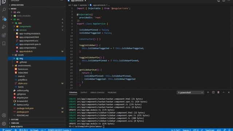Select the app.service.ts editor tab
Image resolution: width=233 pixels, height=131 pixels.
click(77, 1)
